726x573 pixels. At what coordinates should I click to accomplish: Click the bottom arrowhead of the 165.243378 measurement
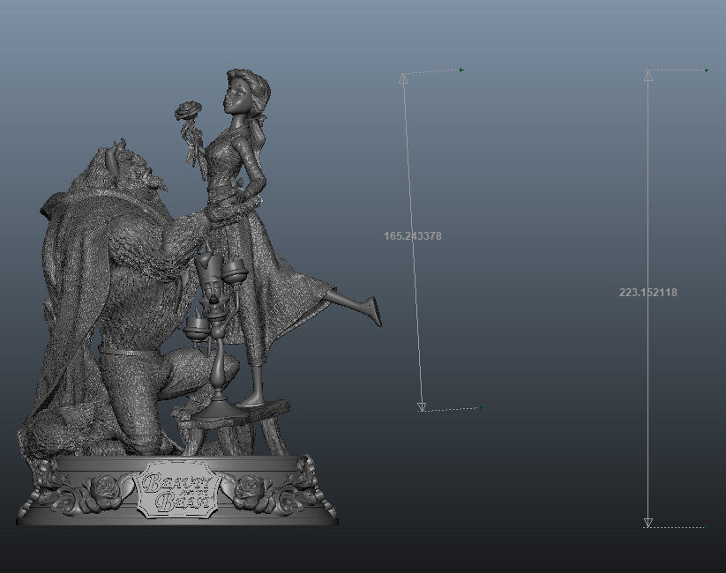(x=423, y=405)
